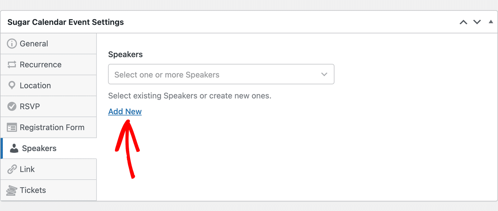The width and height of the screenshot is (498, 211).
Task: Switch to the Recurrence tab
Action: point(49,64)
